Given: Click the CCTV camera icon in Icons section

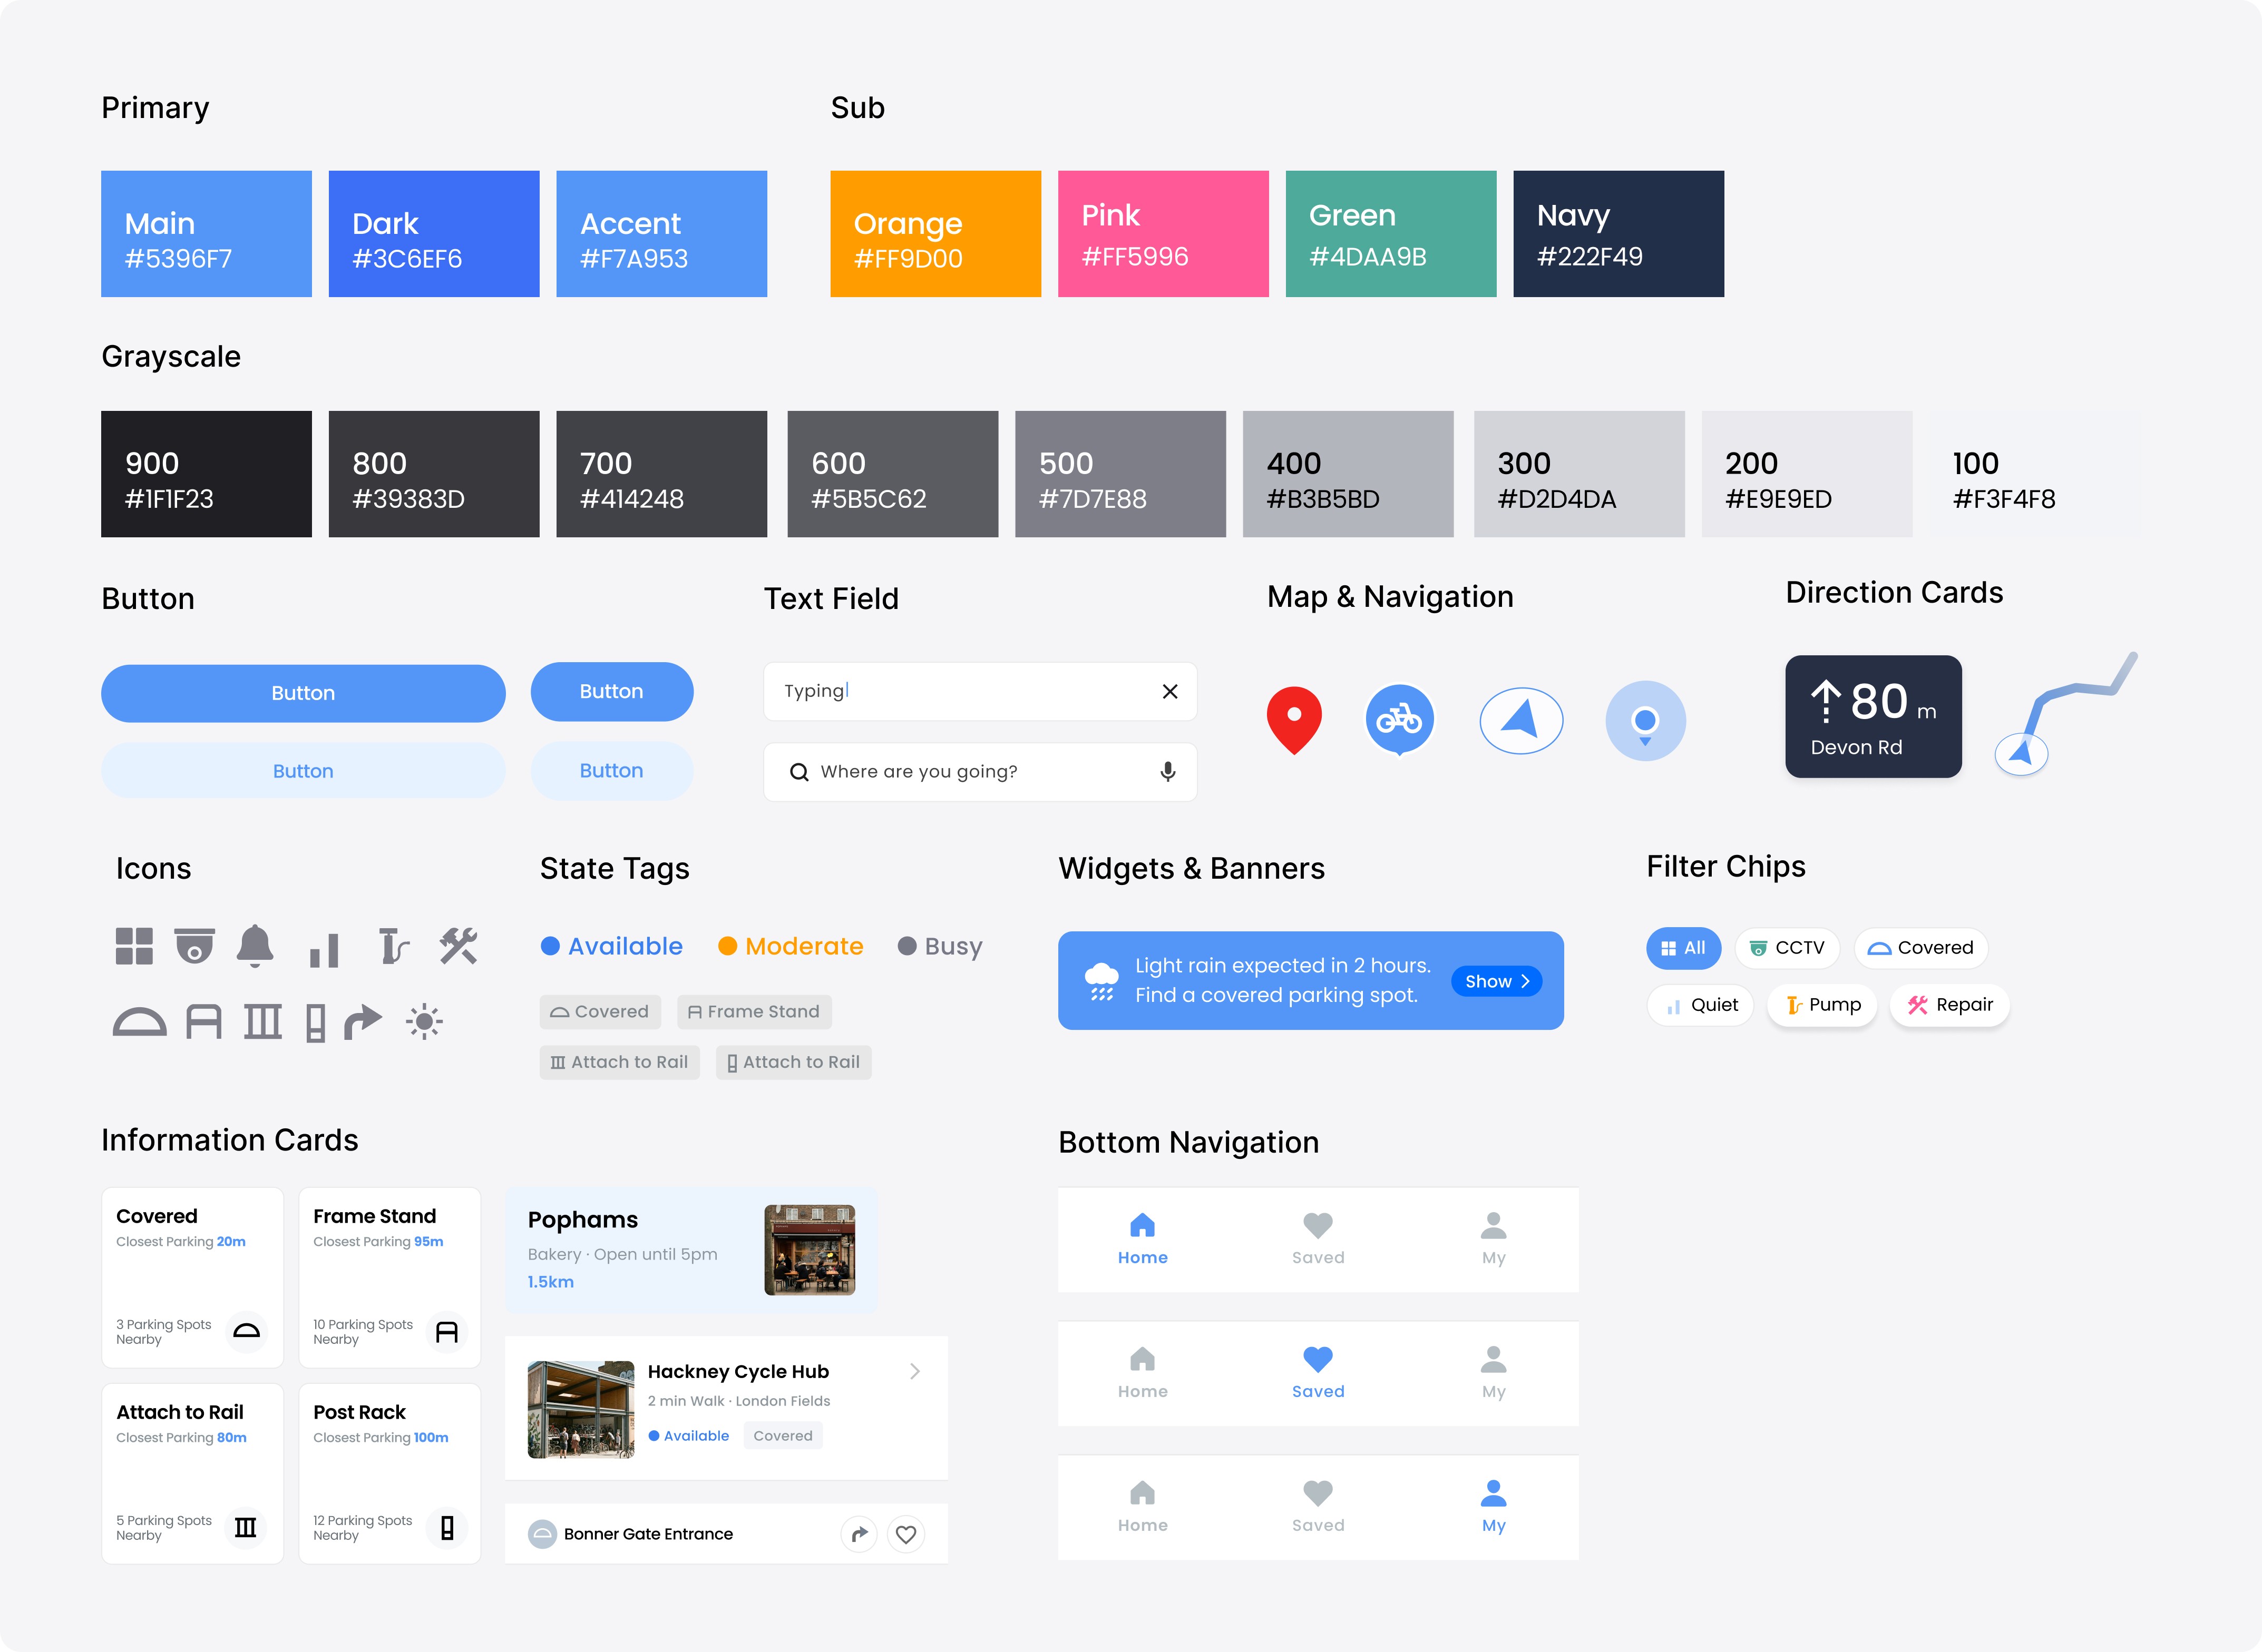Looking at the screenshot, I should tap(194, 945).
